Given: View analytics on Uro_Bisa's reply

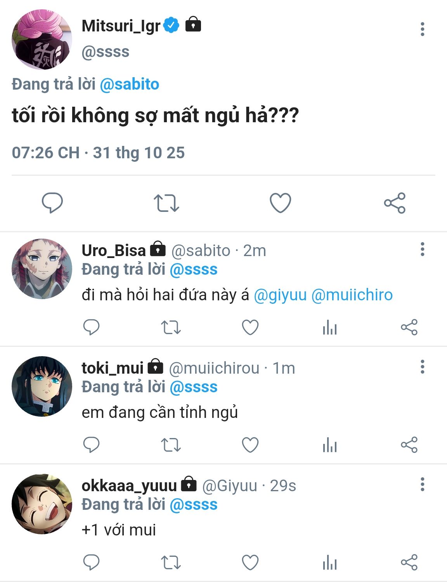Looking at the screenshot, I should (329, 327).
